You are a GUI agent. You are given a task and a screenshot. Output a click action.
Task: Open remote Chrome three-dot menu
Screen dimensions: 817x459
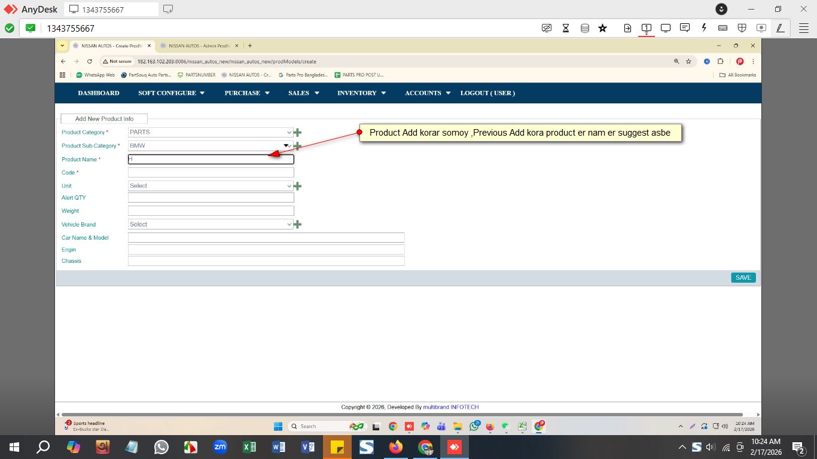[x=753, y=62]
